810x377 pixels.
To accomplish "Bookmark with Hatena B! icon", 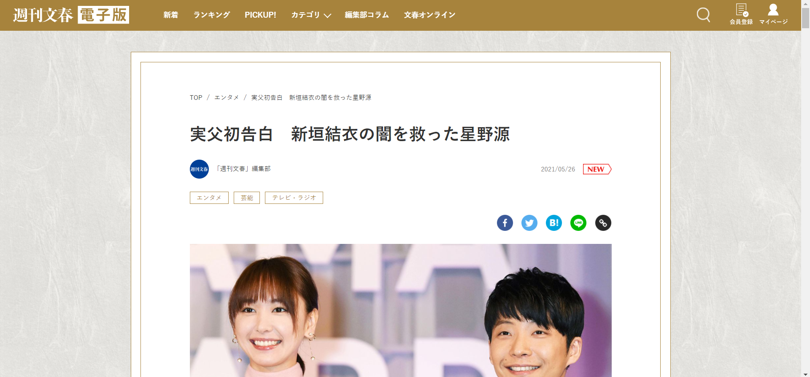I will (554, 223).
